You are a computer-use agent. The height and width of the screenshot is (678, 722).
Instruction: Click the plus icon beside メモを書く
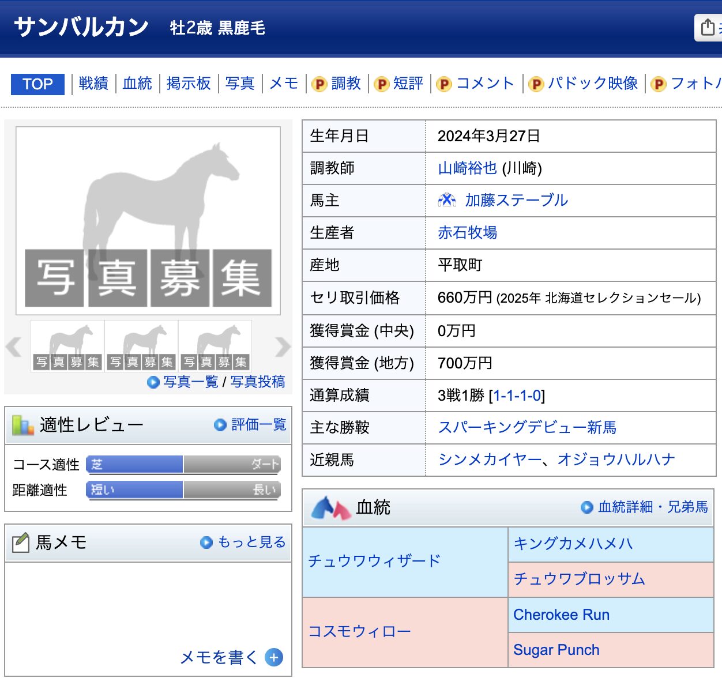[x=274, y=657]
